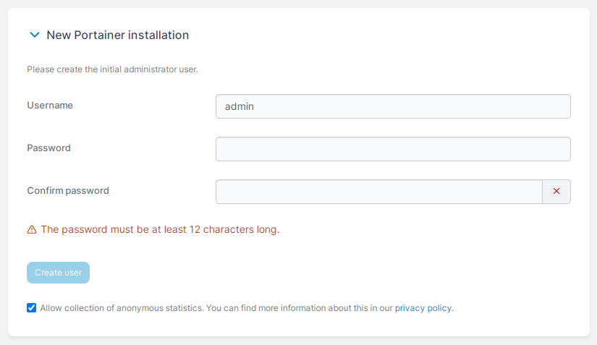Open the privacy policy link
This screenshot has height=345, width=597.
point(423,307)
